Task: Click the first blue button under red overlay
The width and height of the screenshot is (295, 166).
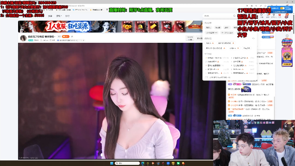Action: pyautogui.click(x=268, y=32)
